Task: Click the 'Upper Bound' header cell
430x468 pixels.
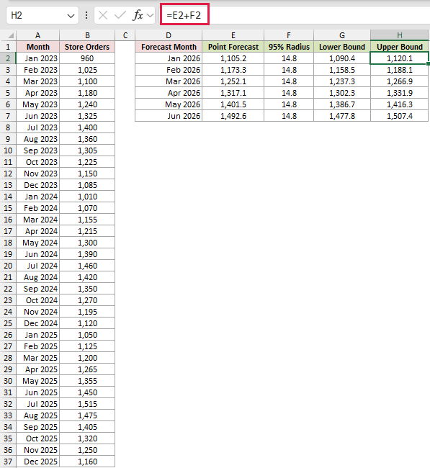Action: pos(400,47)
